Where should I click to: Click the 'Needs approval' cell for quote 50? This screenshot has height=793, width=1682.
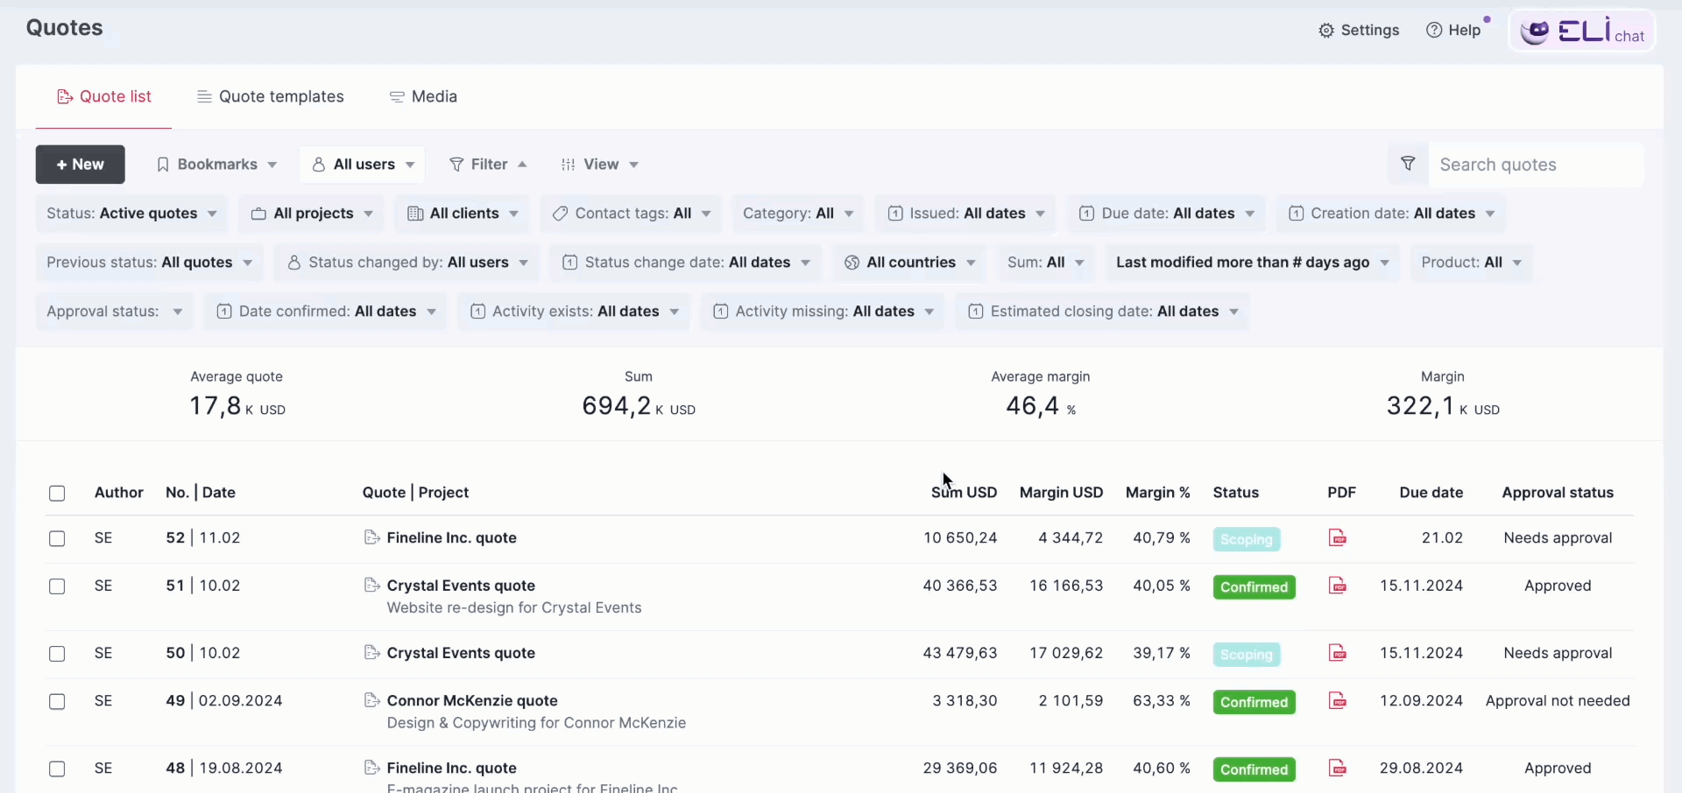point(1558,653)
